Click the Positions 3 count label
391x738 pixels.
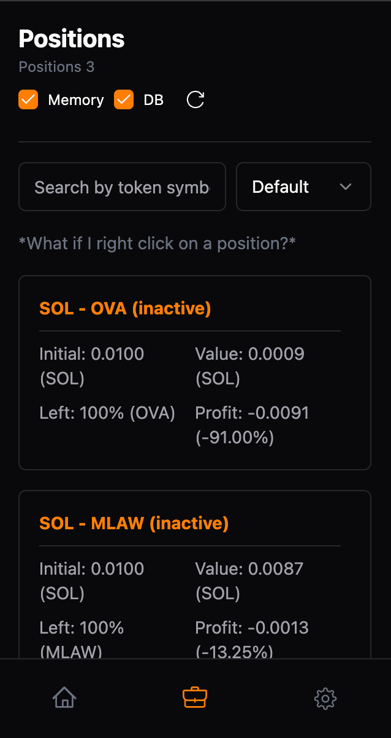(56, 67)
